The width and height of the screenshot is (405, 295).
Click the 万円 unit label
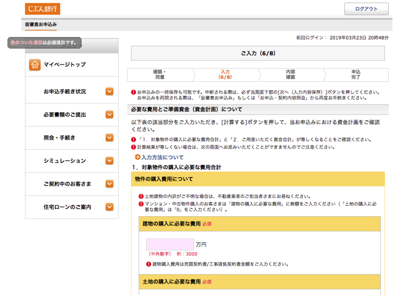(201, 245)
